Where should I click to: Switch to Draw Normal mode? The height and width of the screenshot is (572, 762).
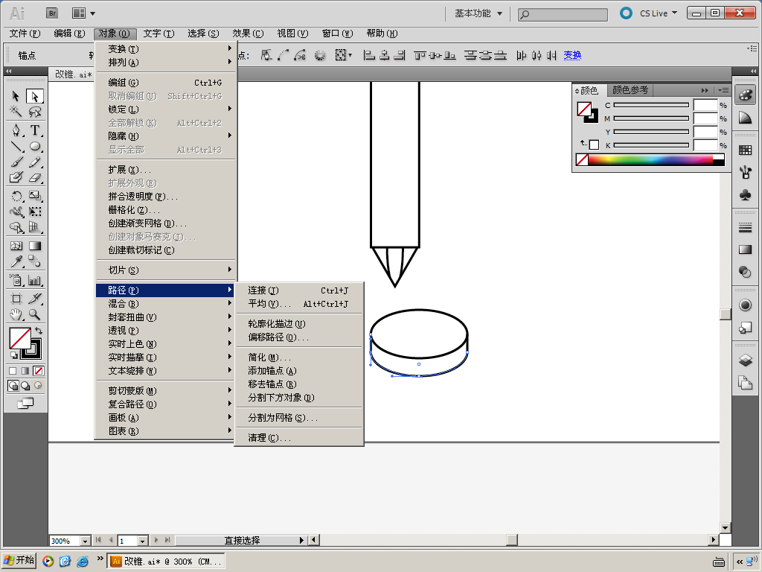click(13, 386)
